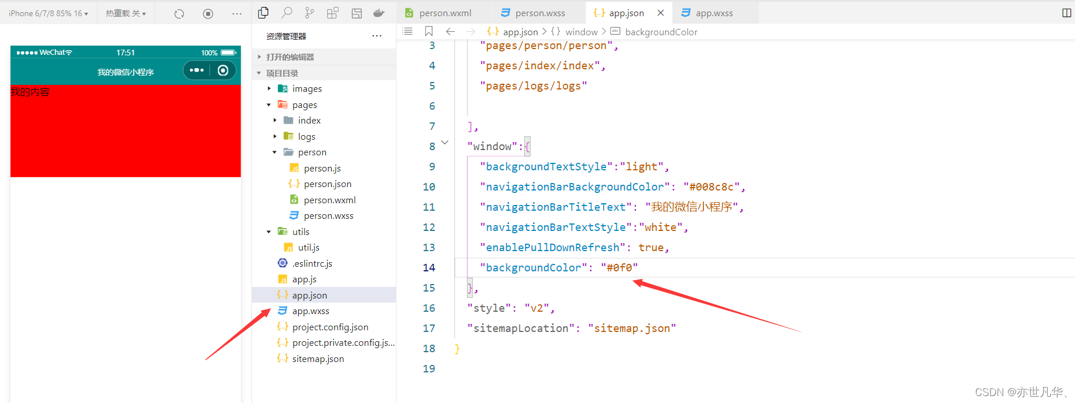Expand the 打开的编辑器 section
This screenshot has width=1075, height=403.
pyautogui.click(x=290, y=57)
